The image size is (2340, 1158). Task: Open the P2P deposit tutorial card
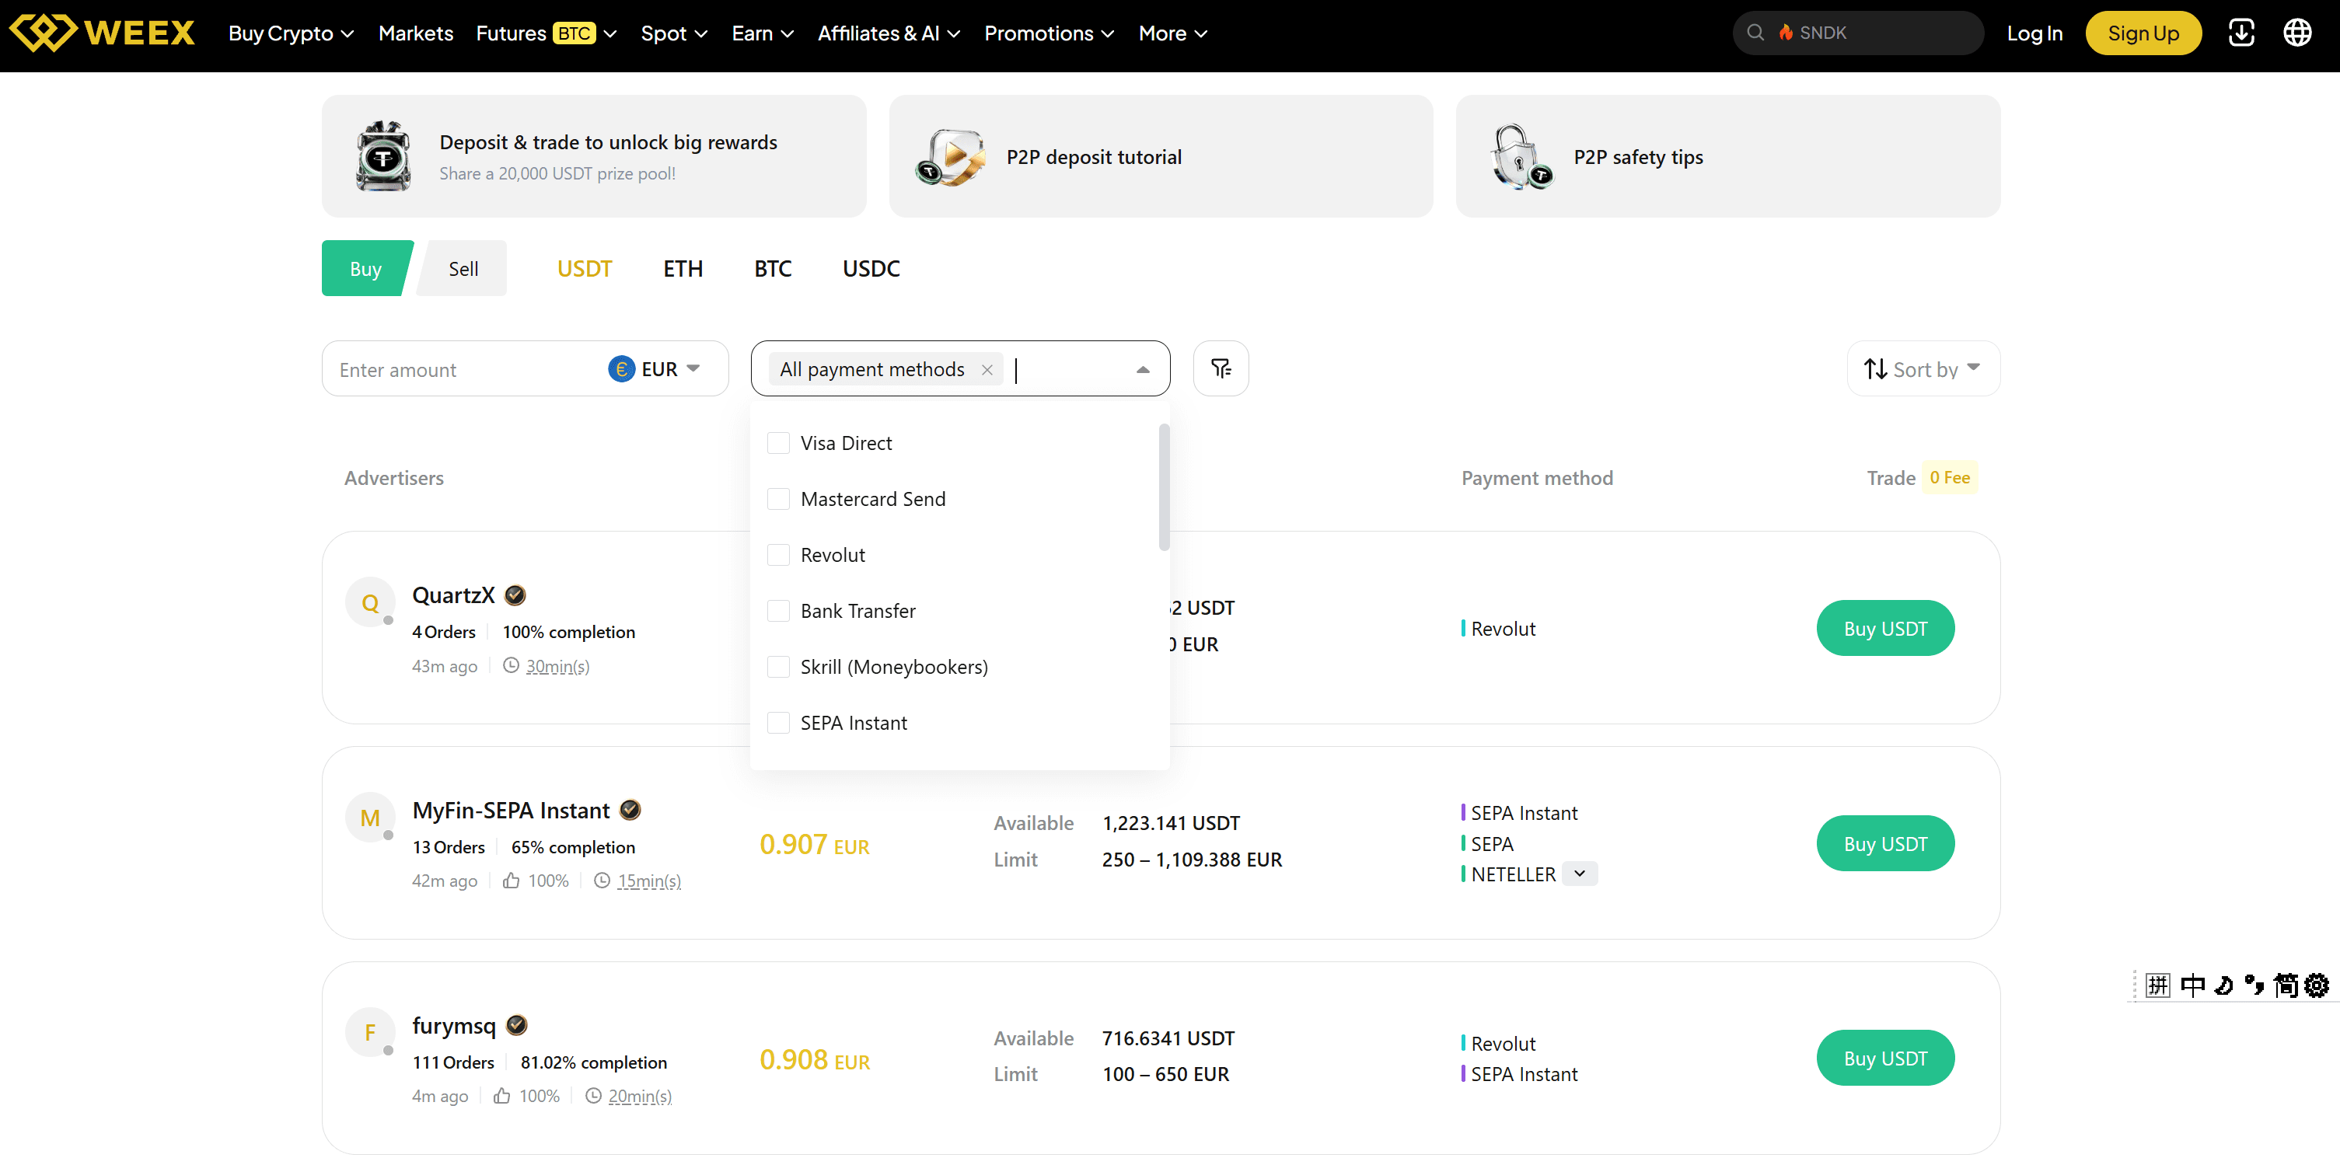[x=1161, y=156]
